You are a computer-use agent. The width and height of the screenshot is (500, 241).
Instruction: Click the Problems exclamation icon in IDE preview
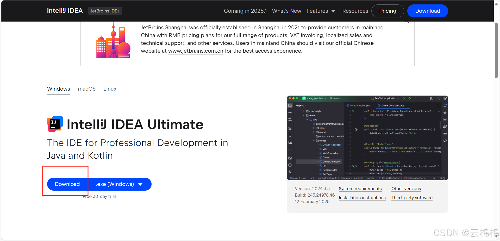290,165
